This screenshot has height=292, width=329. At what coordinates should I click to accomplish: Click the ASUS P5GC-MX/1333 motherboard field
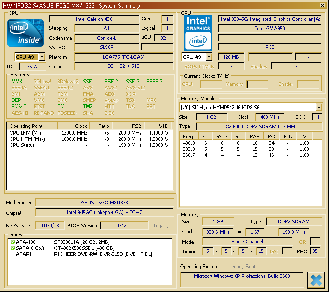click(104, 203)
